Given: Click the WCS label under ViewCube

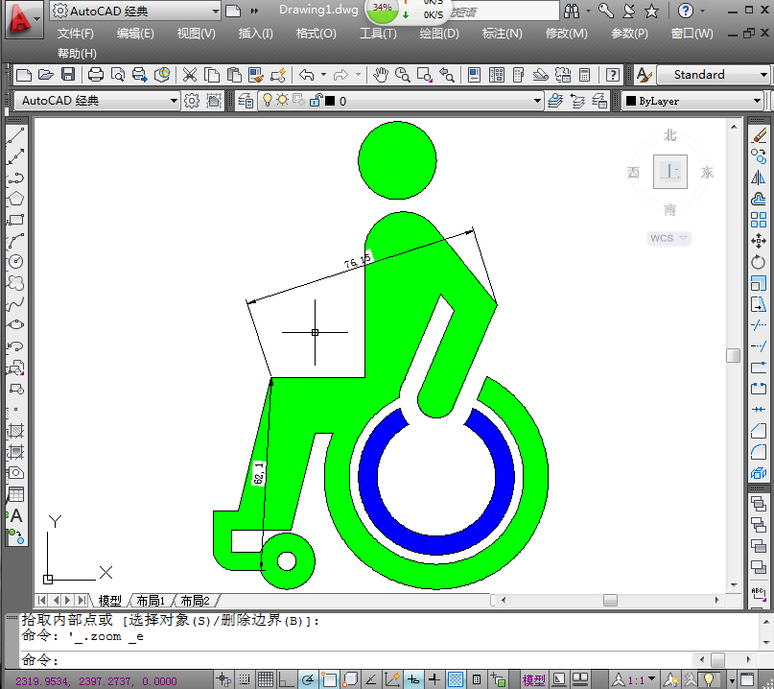Looking at the screenshot, I should 668,238.
